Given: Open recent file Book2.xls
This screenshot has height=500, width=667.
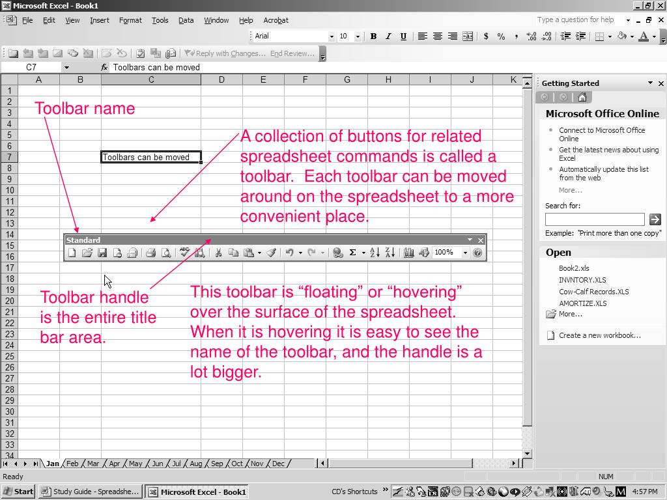Looking at the screenshot, I should click(x=574, y=268).
